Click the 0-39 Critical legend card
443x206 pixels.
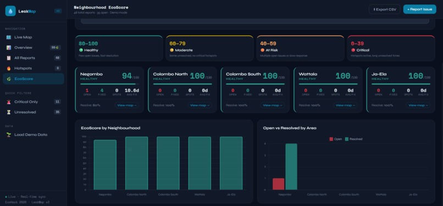click(391, 48)
